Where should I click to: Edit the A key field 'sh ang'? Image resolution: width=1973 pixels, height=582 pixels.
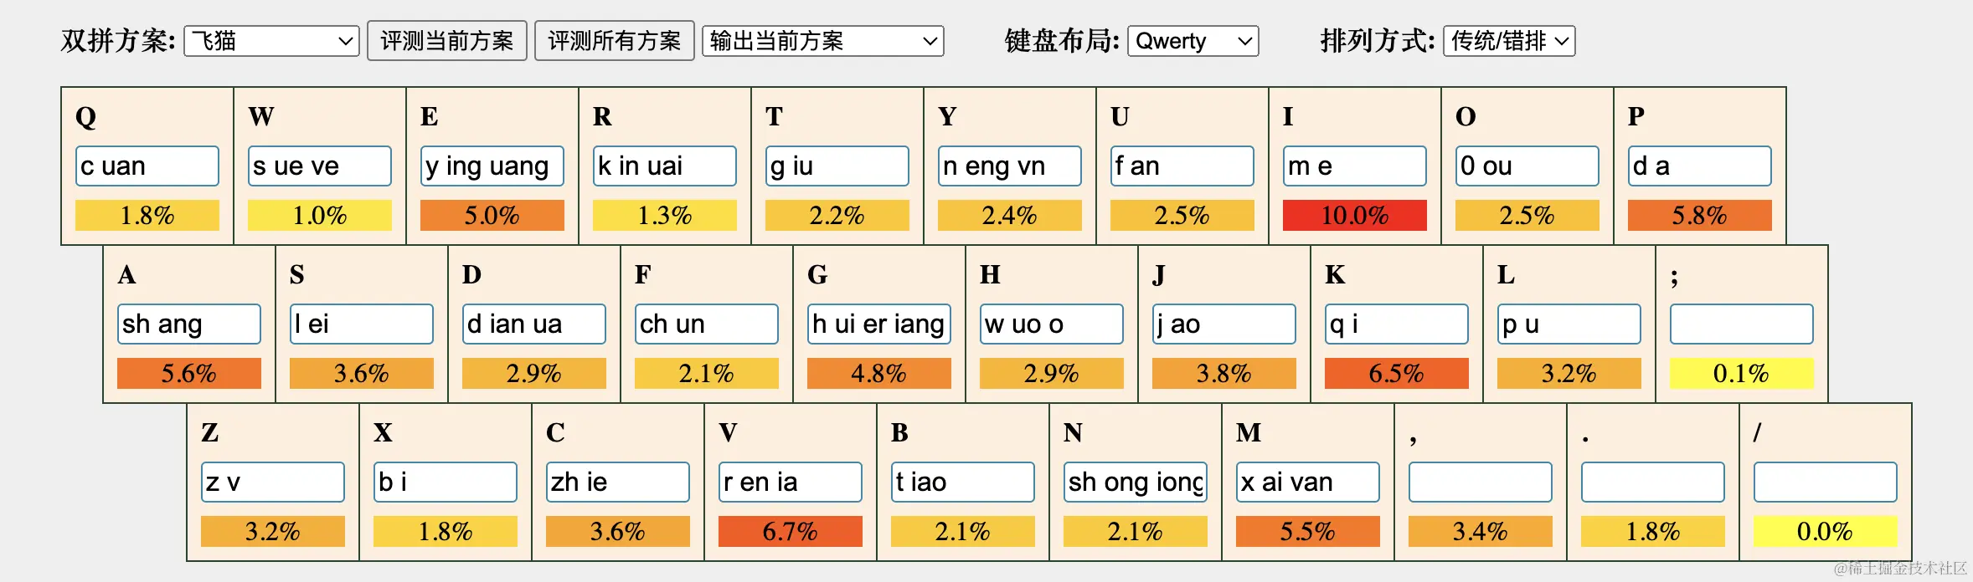pyautogui.click(x=189, y=324)
